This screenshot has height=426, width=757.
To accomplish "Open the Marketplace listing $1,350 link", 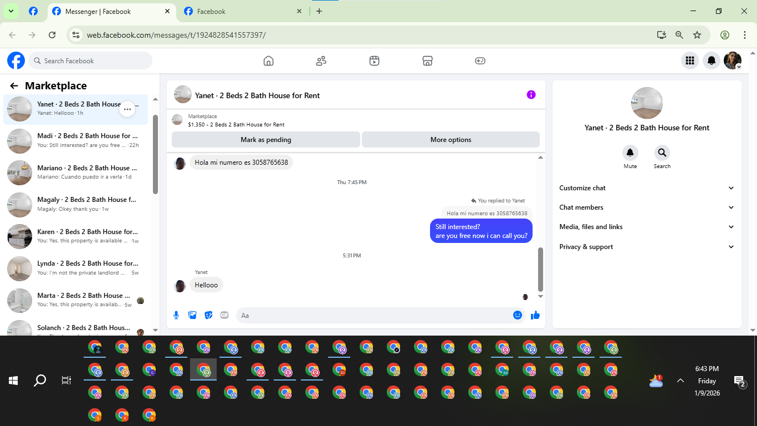I will pos(236,125).
